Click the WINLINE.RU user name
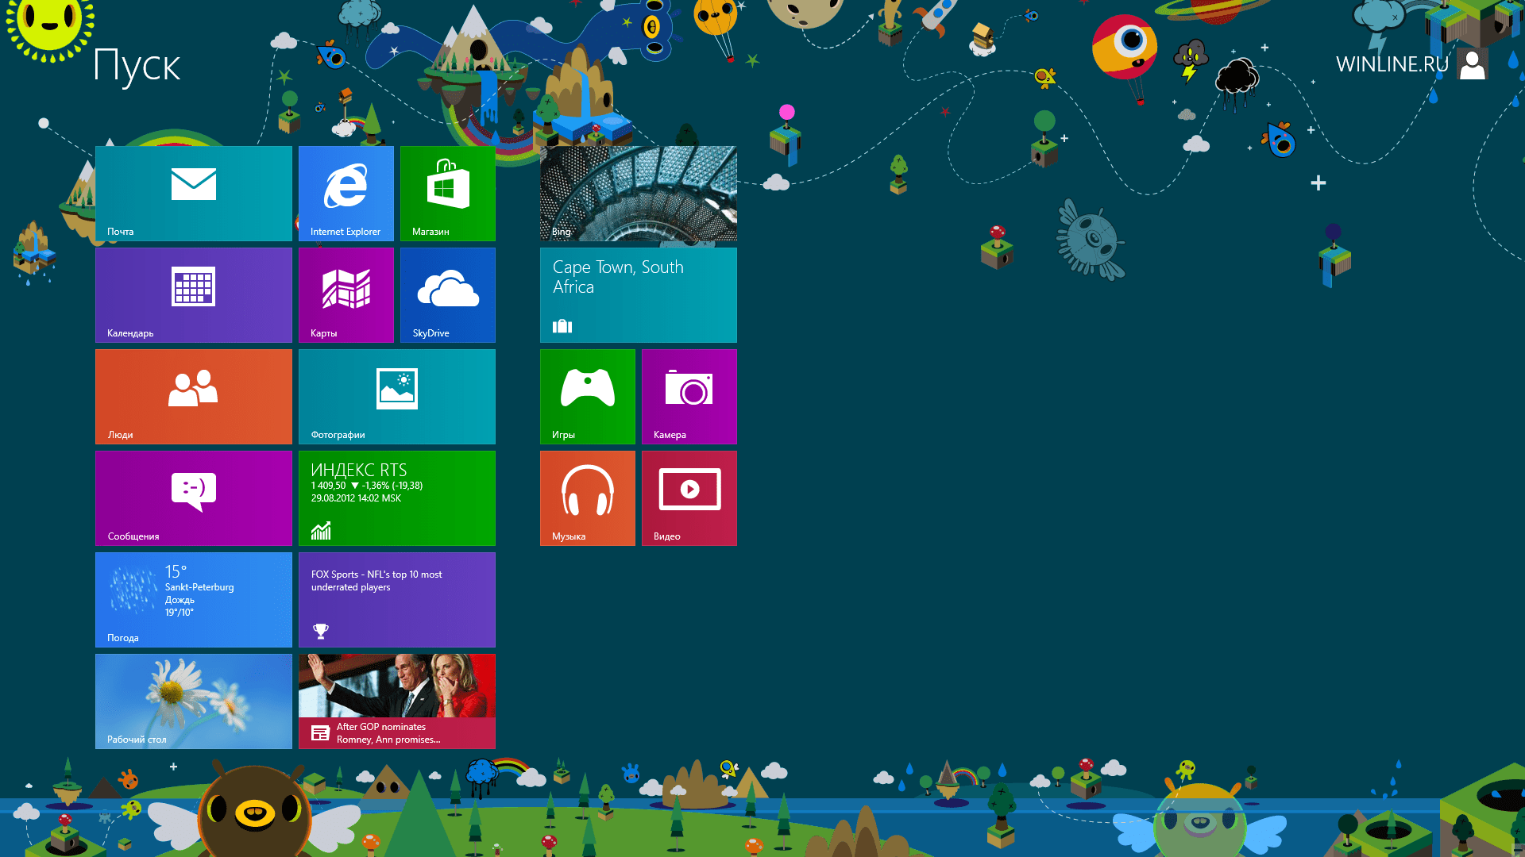The height and width of the screenshot is (857, 1525). pos(1392,64)
